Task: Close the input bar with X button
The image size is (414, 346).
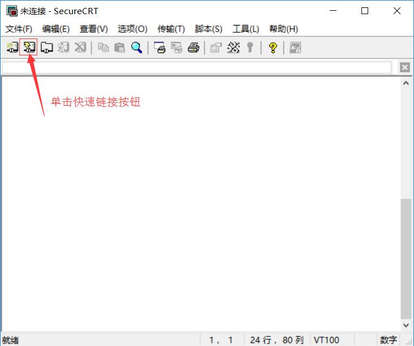Action: (405, 67)
